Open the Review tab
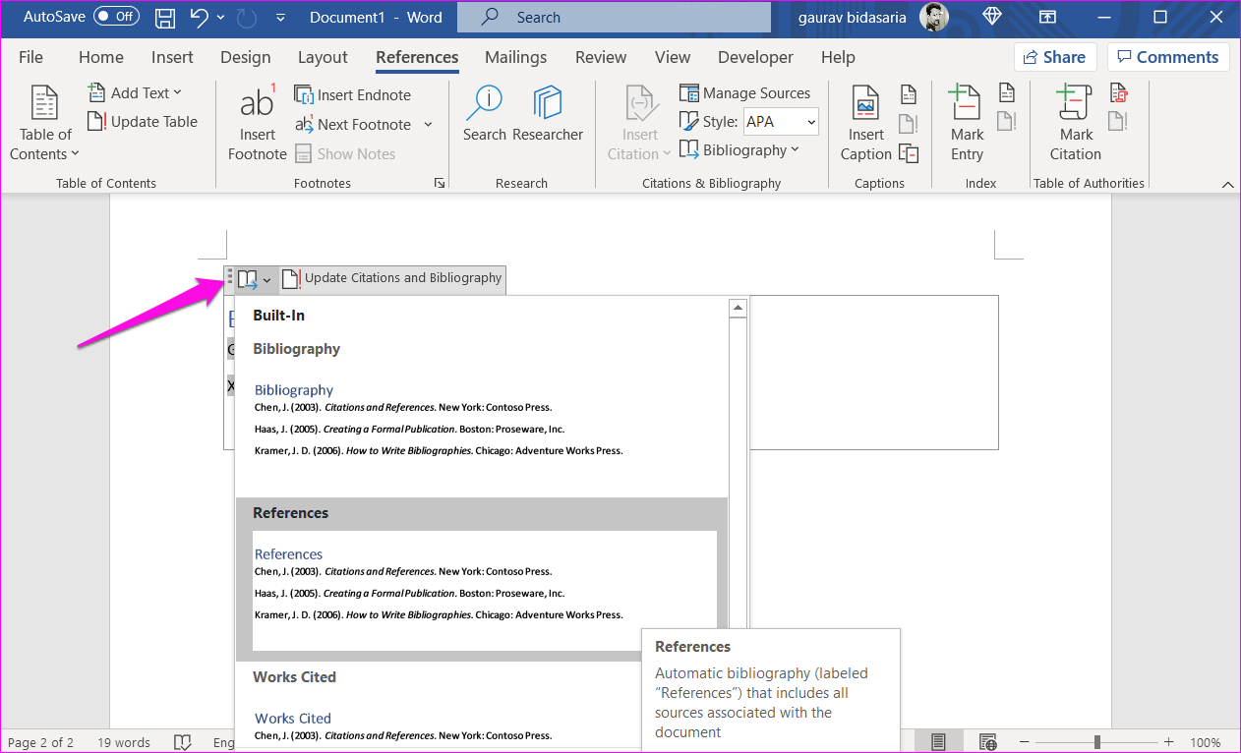This screenshot has height=753, width=1241. point(601,57)
